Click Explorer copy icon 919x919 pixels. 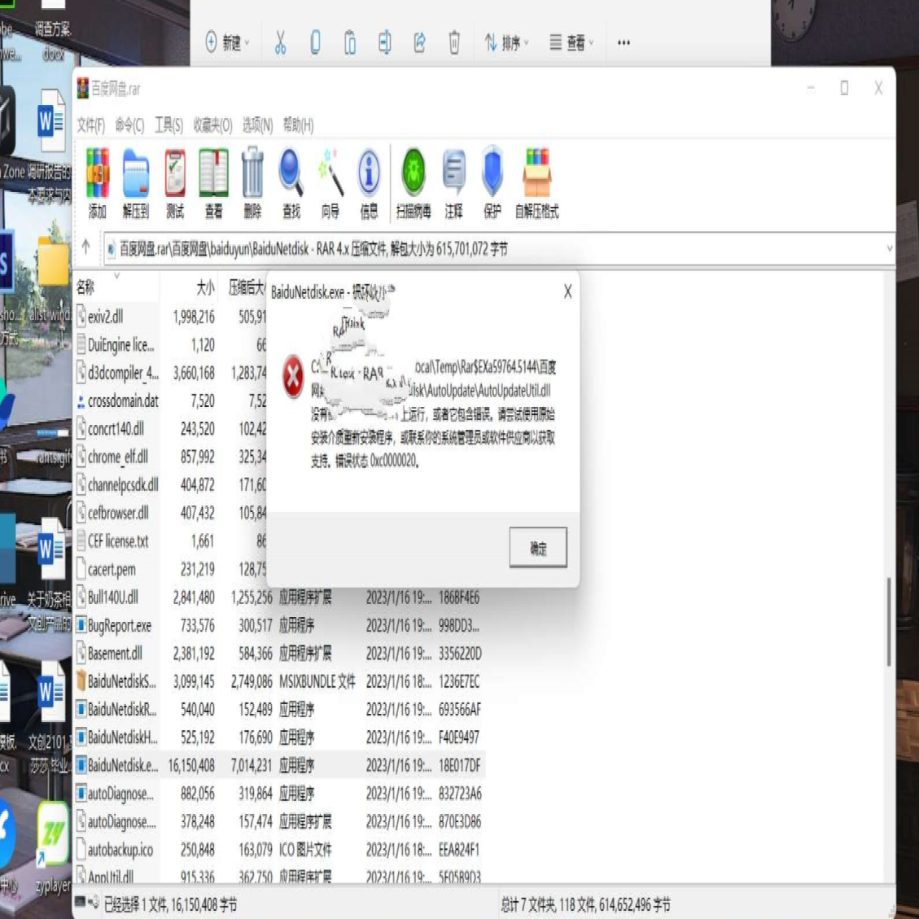coord(315,43)
